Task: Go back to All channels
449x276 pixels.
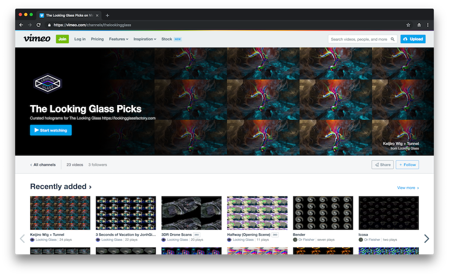Action: tap(43, 165)
